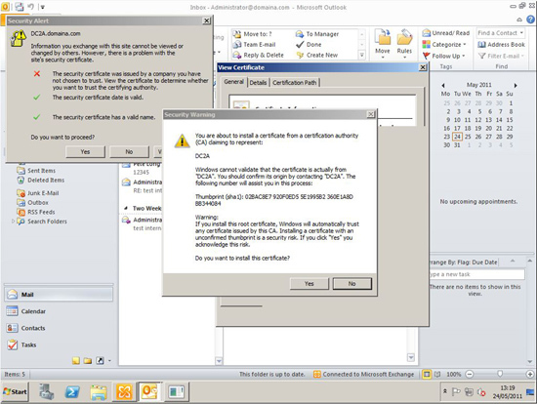Select May 24 in the date navigator
537x404 pixels.
pyautogui.click(x=457, y=137)
